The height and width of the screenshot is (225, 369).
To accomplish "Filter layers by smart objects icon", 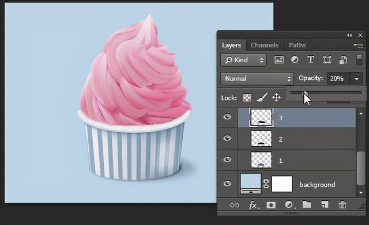I will click(x=343, y=60).
